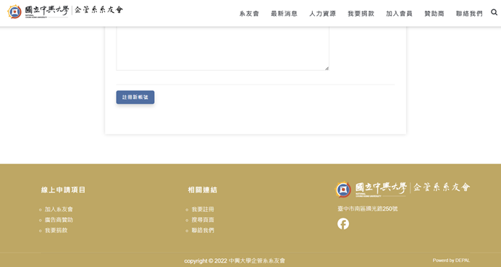The image size is (501, 267).
Task: Follow the 我要捐款 footer link
Action: click(56, 230)
